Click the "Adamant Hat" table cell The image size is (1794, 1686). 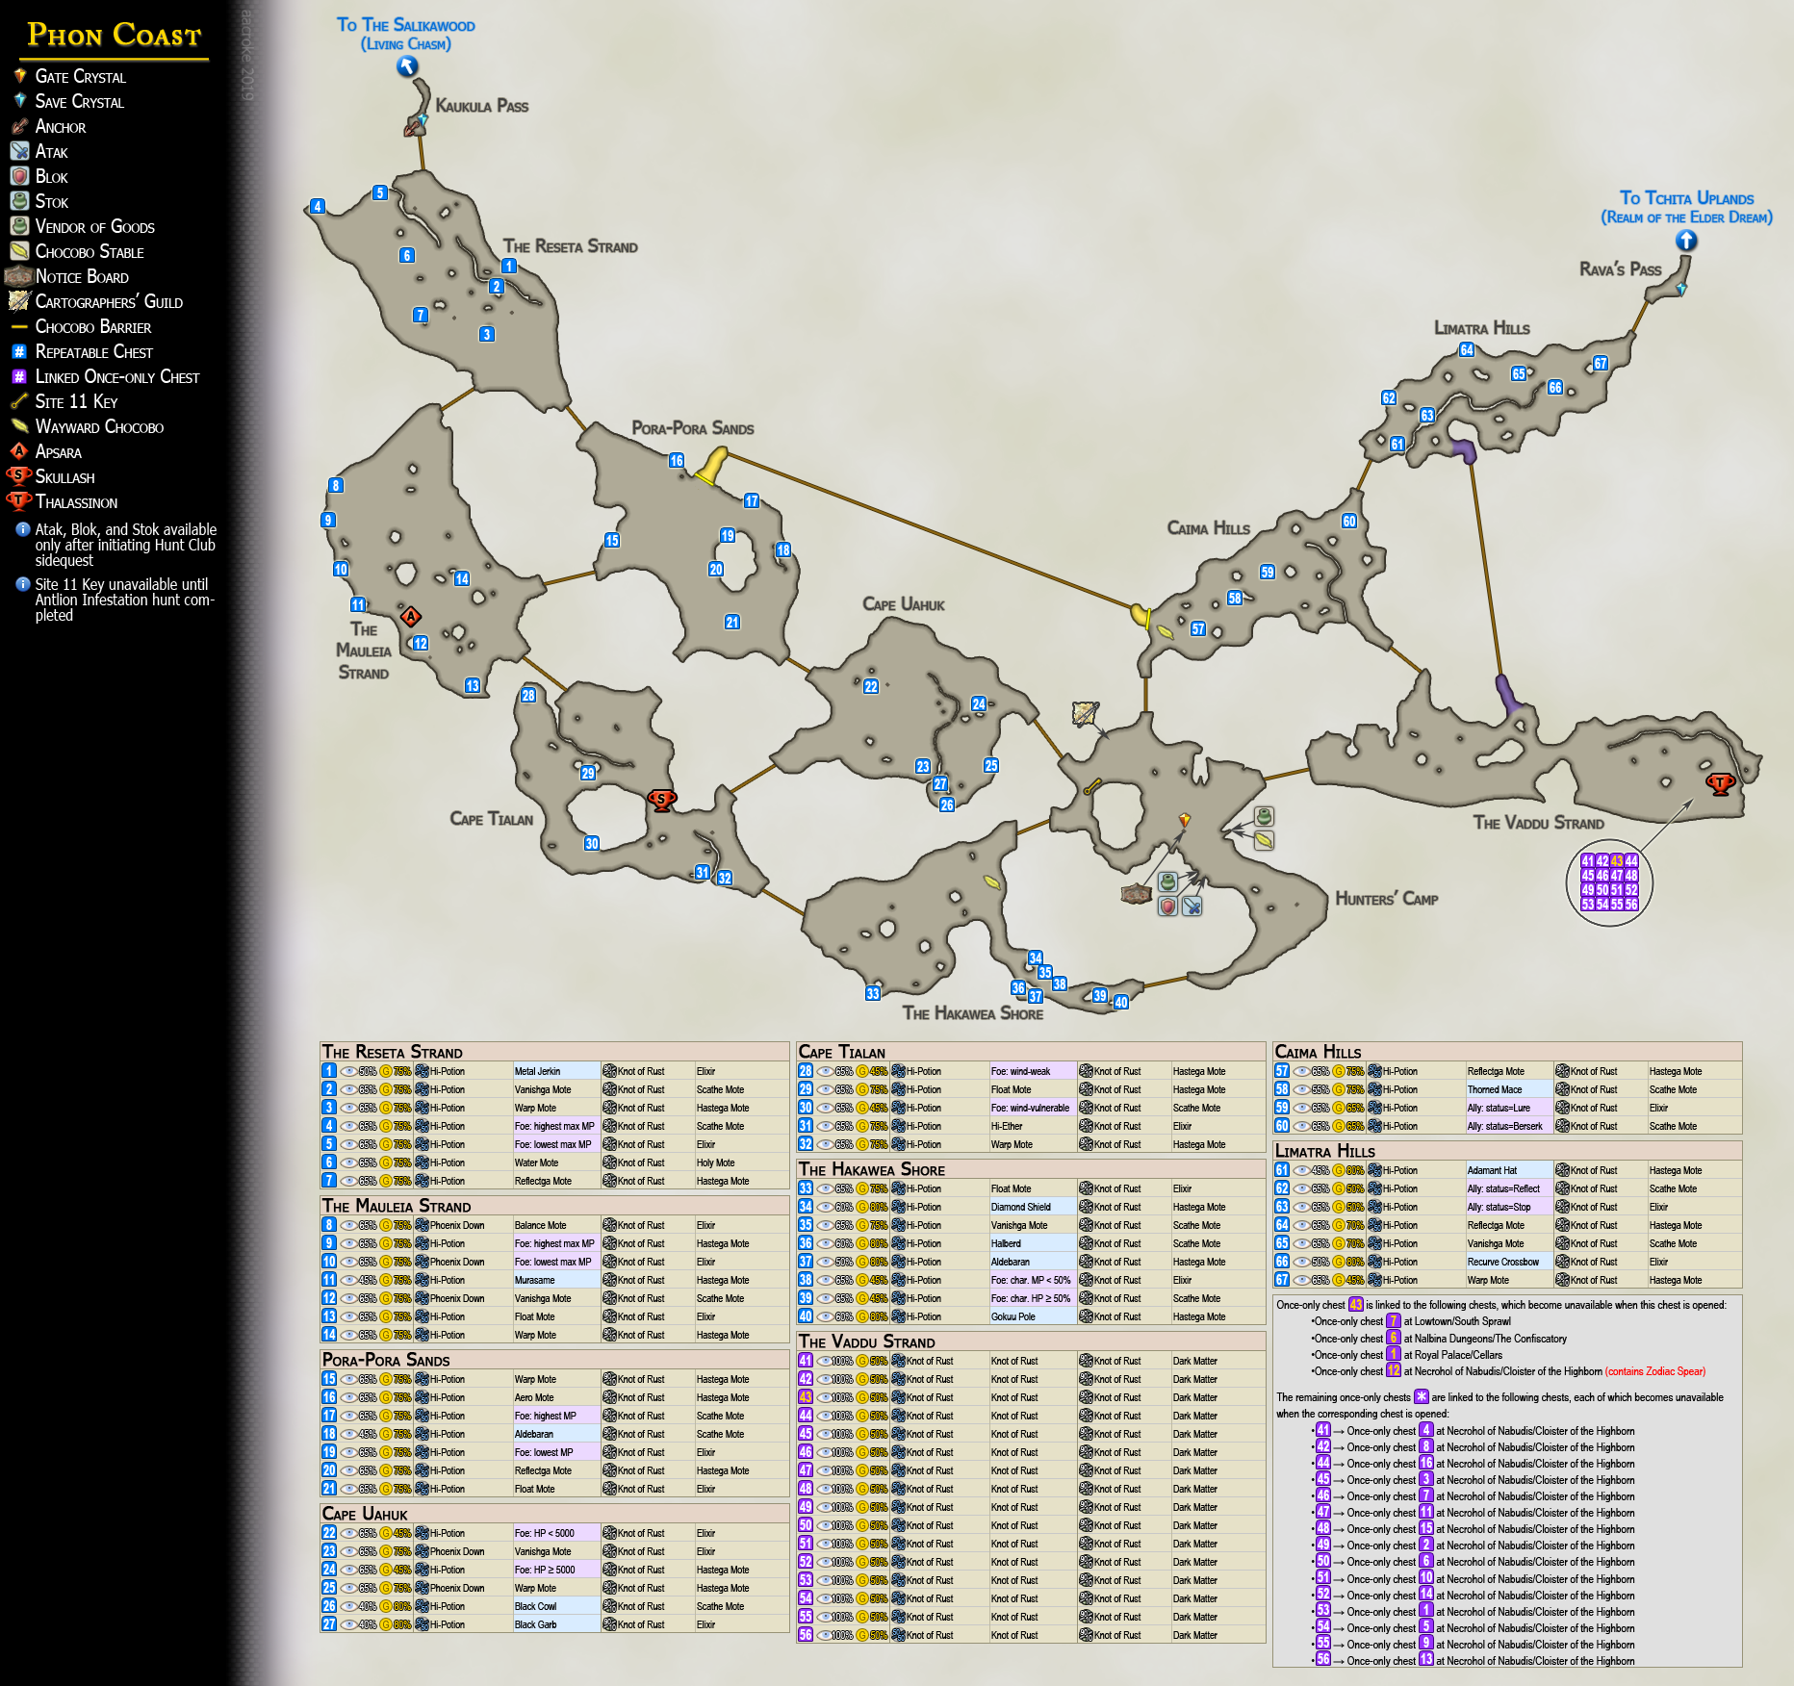(1509, 1170)
